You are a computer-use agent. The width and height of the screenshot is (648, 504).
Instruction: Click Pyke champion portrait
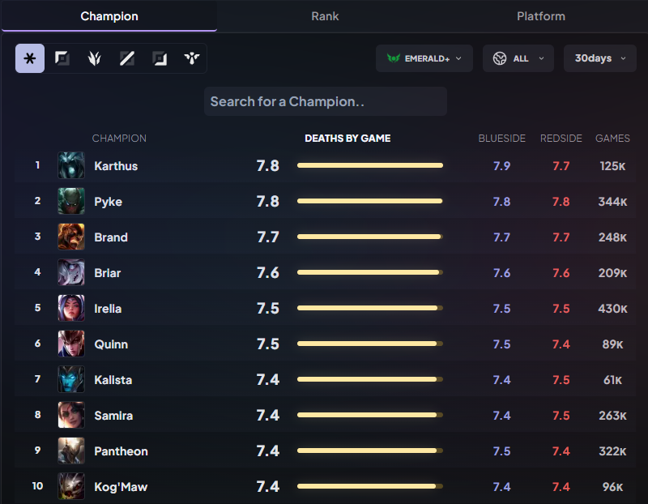71,201
